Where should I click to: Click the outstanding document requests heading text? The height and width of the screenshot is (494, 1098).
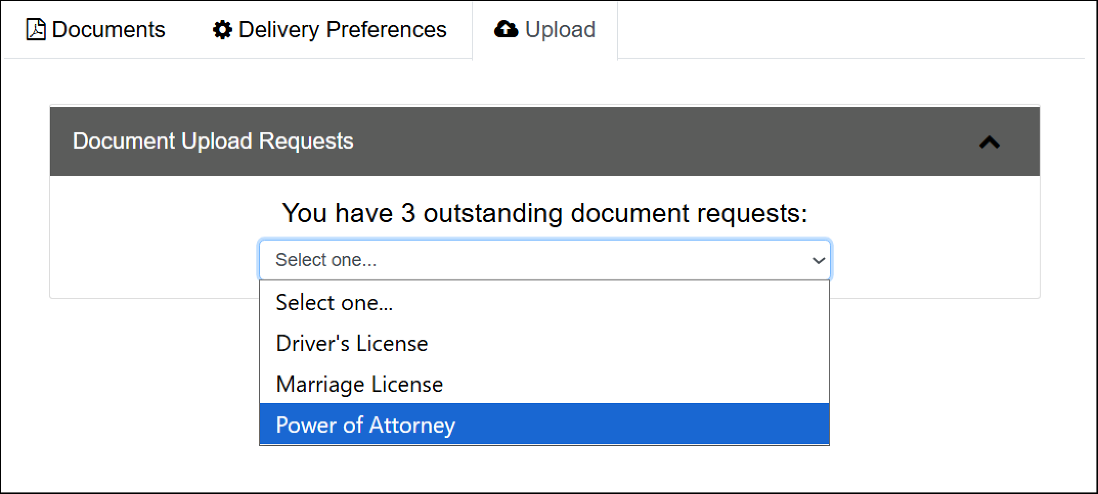(x=544, y=213)
